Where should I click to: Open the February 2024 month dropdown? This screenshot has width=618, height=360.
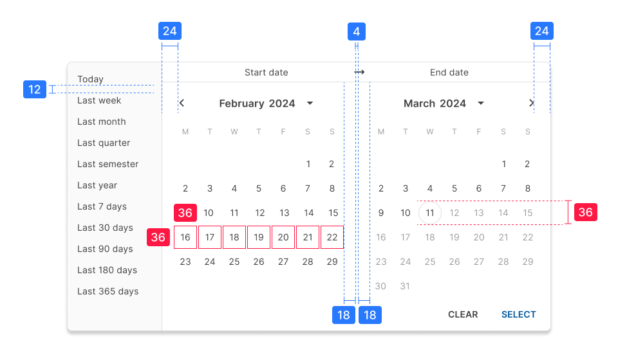click(x=310, y=104)
